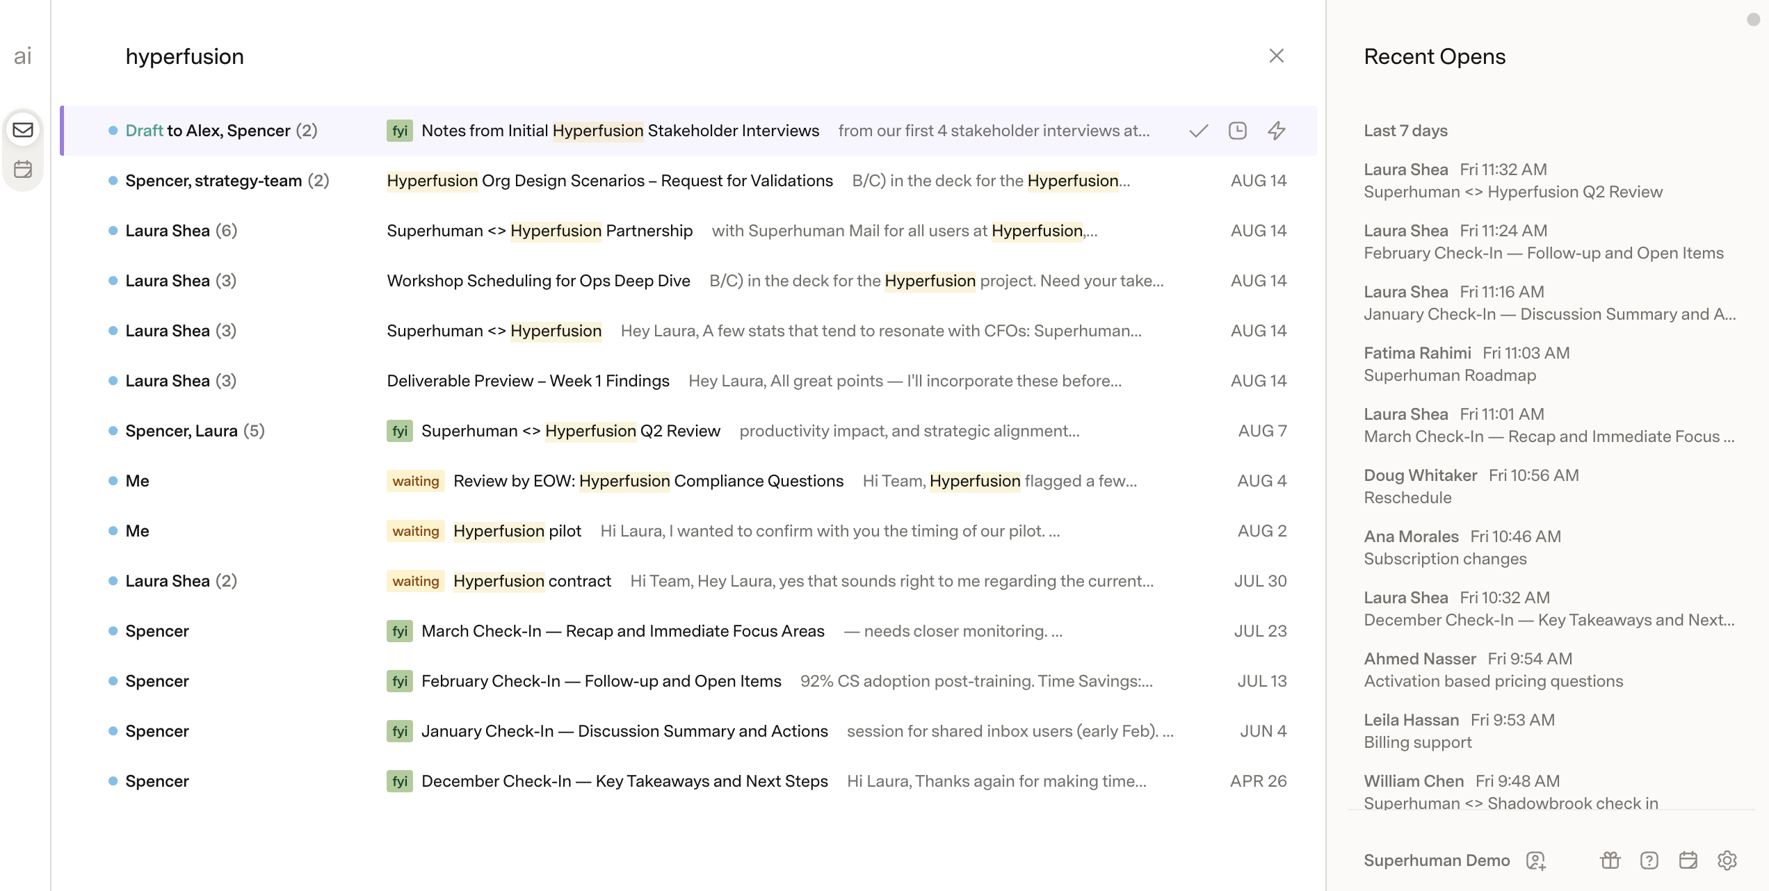The height and width of the screenshot is (891, 1769).
Task: Open Workshop Scheduling for Ops Deep Dive
Action: 688,281
